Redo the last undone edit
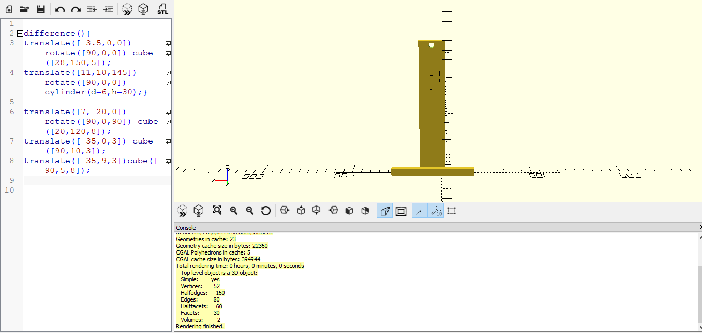The width and height of the screenshot is (702, 333). coord(76,9)
